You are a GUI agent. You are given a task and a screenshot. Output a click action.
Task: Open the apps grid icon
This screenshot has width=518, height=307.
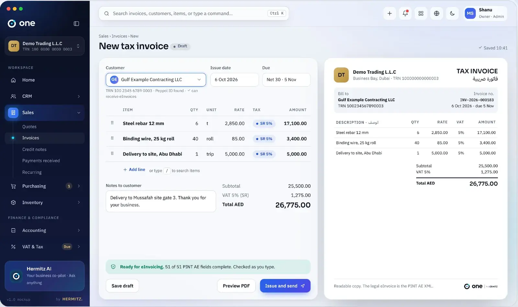point(421,13)
